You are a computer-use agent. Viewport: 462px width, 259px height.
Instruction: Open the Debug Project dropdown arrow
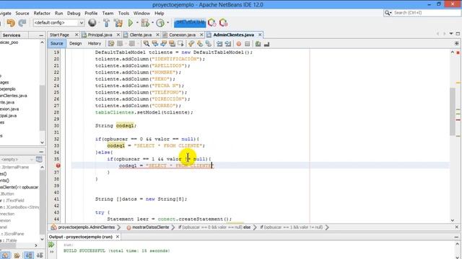click(x=152, y=22)
